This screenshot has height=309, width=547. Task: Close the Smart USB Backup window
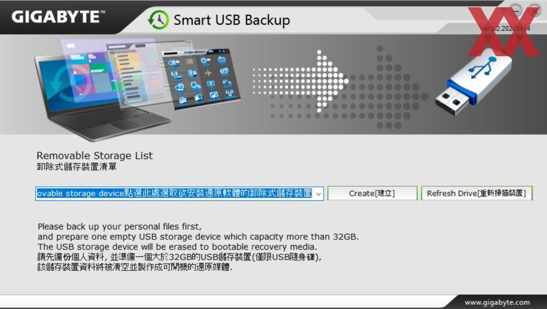535,11
